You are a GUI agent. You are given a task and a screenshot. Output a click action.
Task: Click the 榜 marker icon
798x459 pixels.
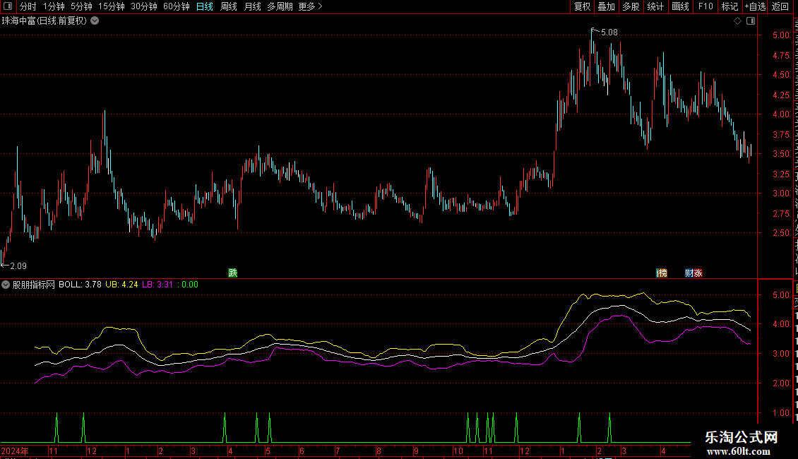[x=662, y=273]
